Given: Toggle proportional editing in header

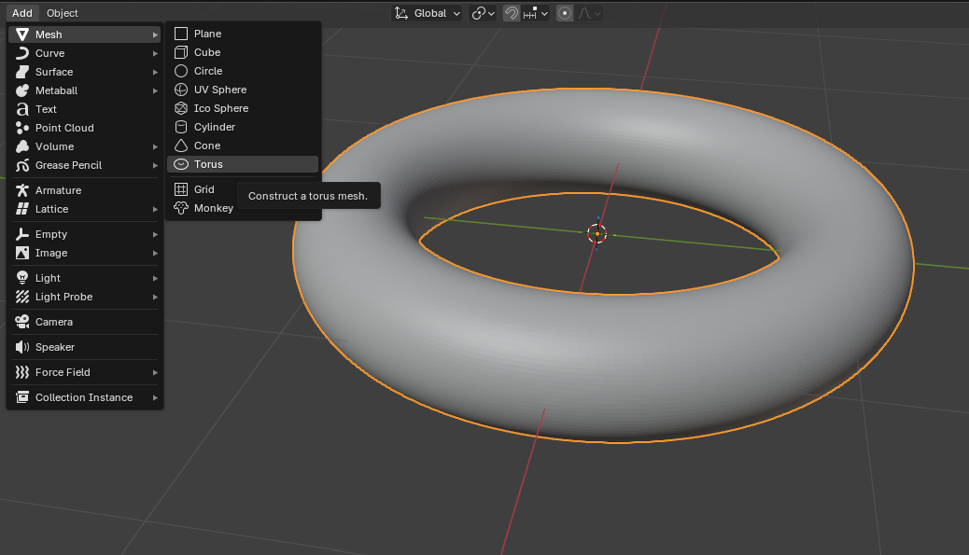Looking at the screenshot, I should tap(565, 13).
